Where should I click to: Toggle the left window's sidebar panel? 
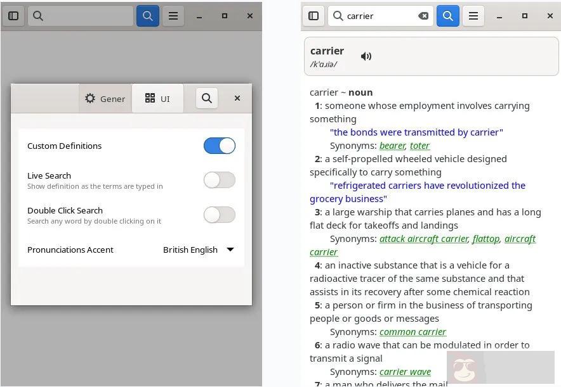point(13,15)
